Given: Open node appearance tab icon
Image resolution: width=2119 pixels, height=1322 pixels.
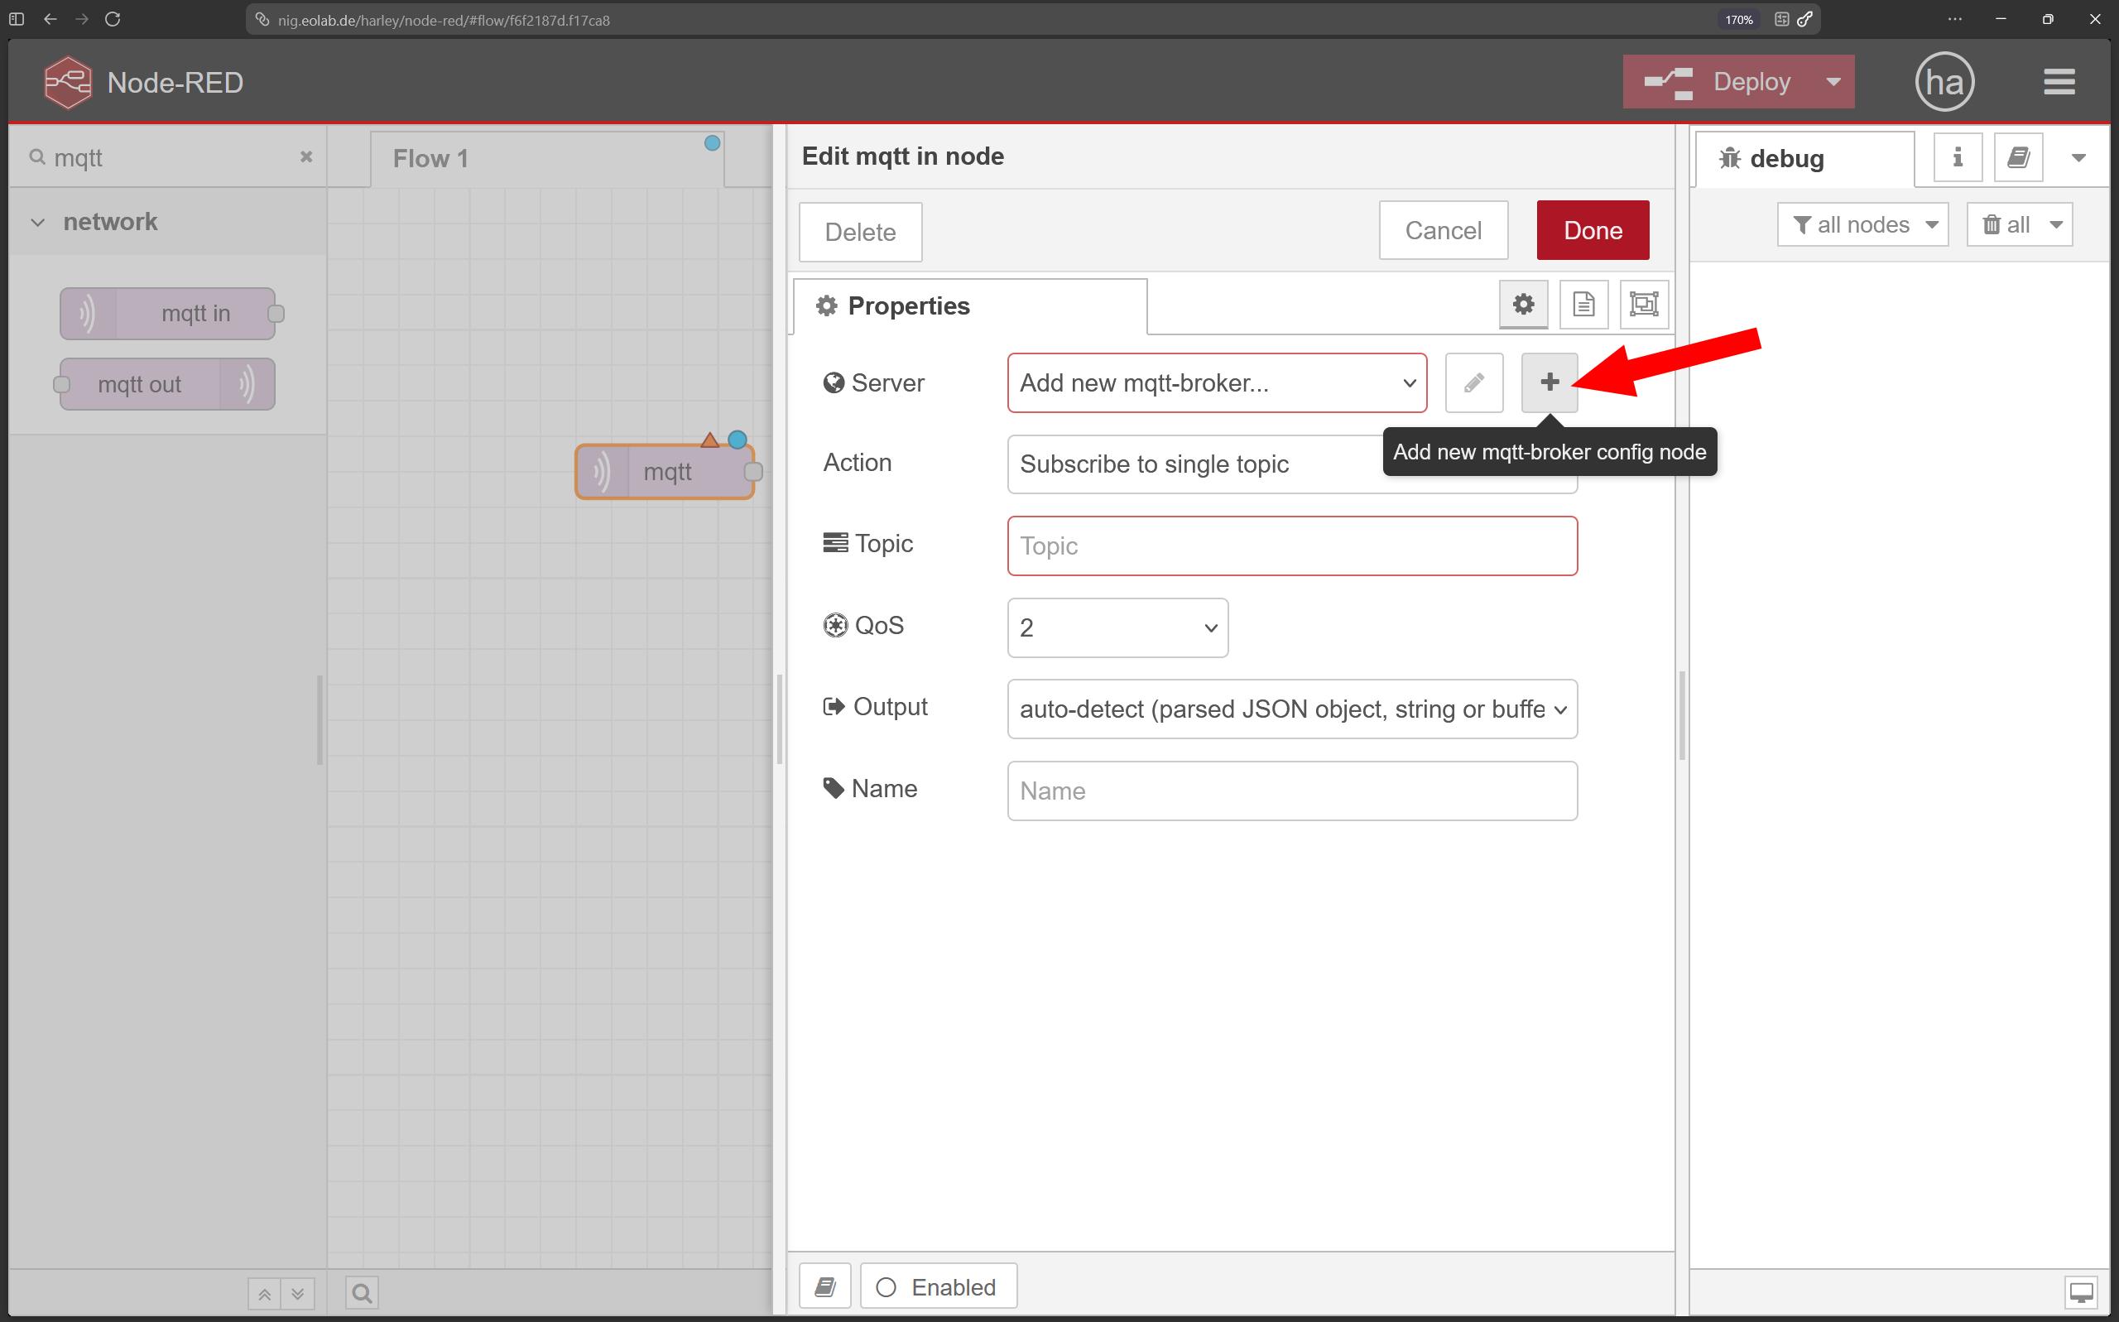Looking at the screenshot, I should point(1643,304).
